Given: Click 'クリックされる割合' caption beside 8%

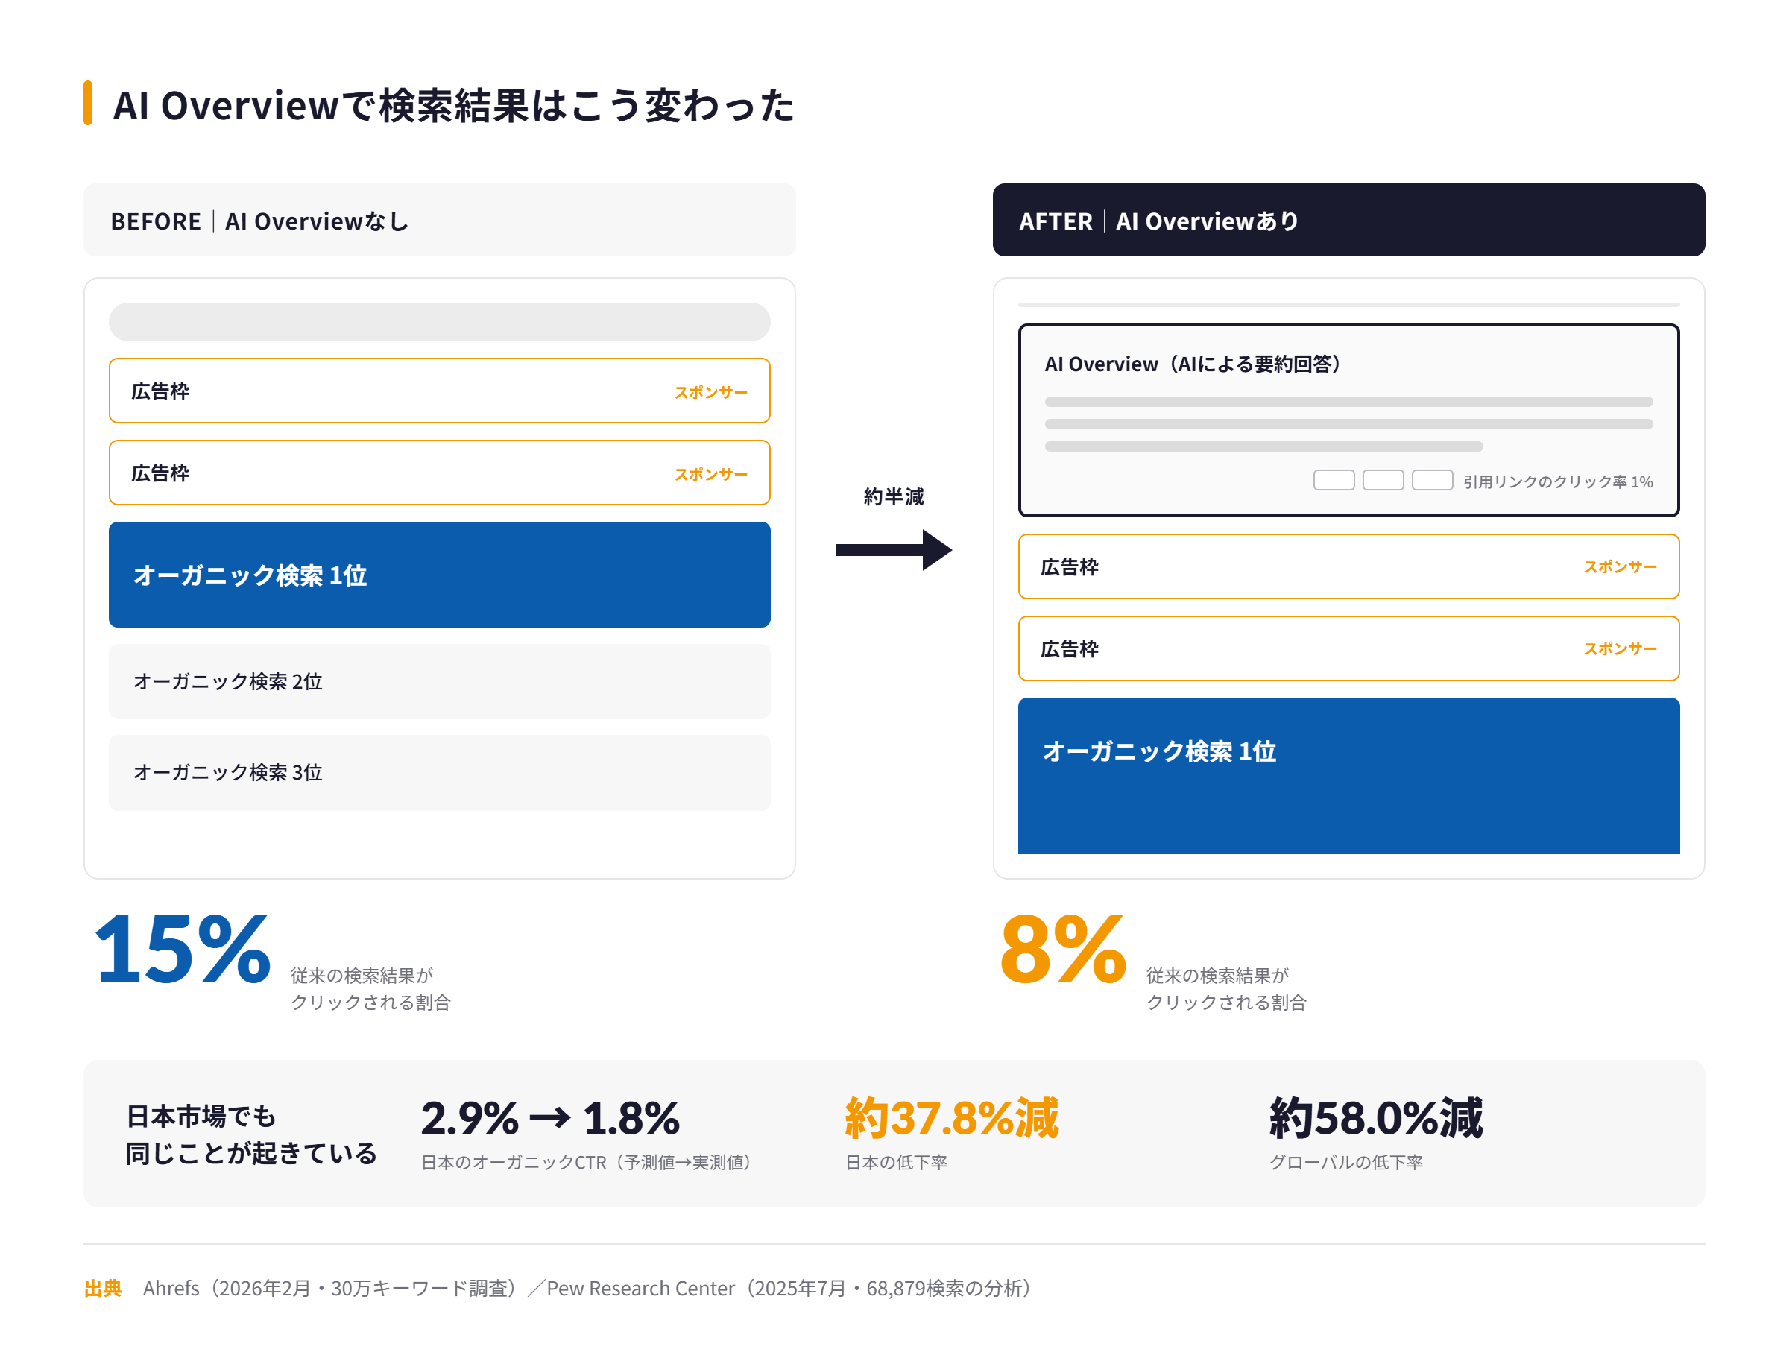Looking at the screenshot, I should coord(1225,1003).
